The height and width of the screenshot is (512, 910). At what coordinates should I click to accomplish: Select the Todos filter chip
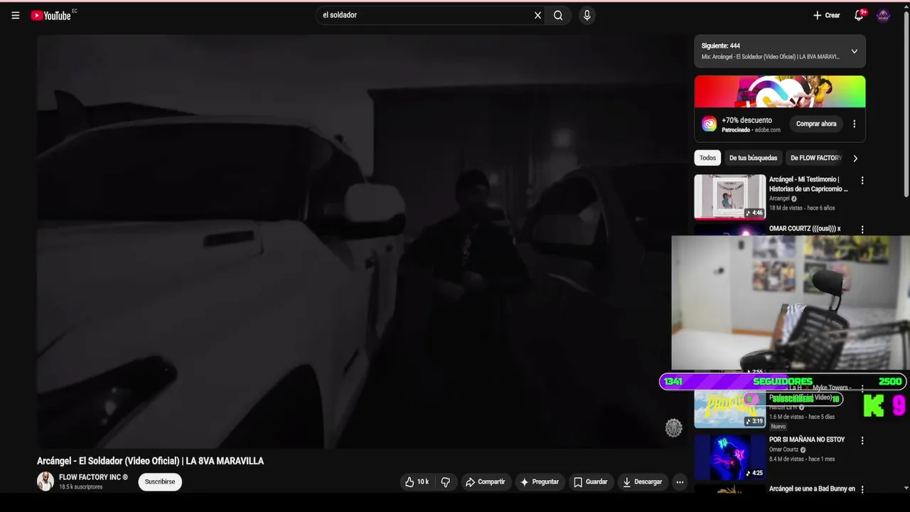707,158
